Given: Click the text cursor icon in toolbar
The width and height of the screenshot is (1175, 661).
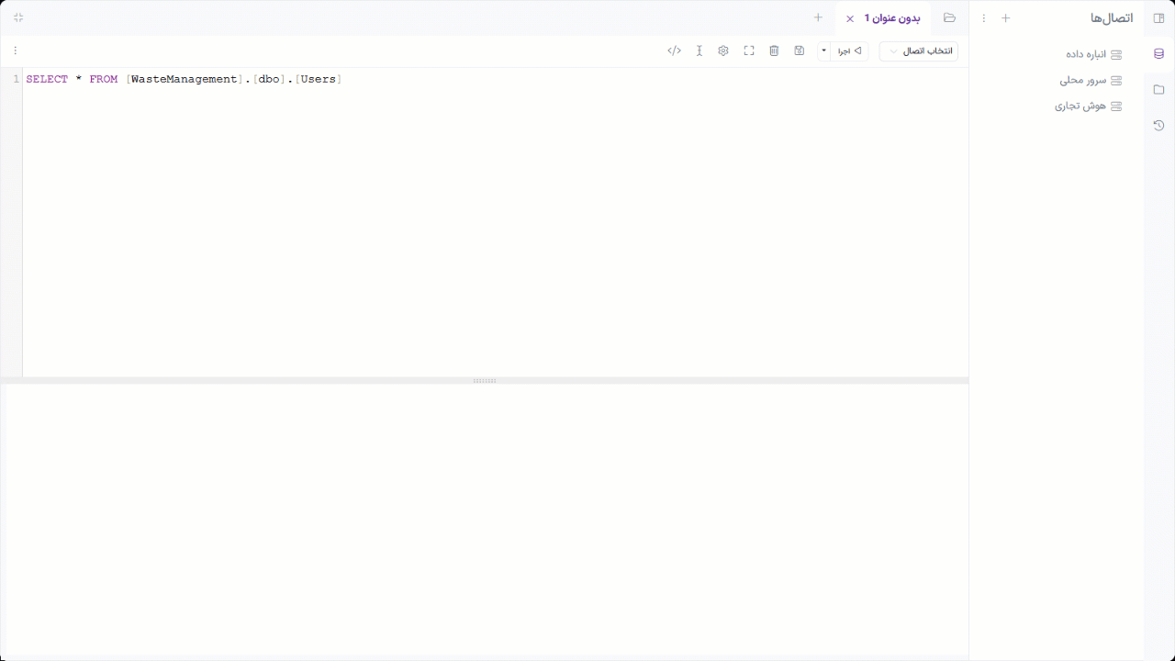Looking at the screenshot, I should click(699, 51).
